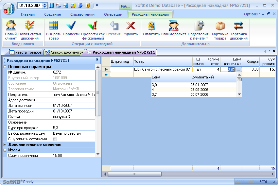The height and width of the screenshot is (185, 278).
Task: Open the Создание ribbon tab
Action: tap(52, 14)
